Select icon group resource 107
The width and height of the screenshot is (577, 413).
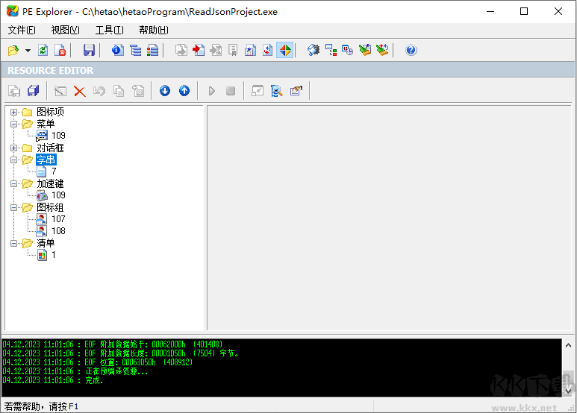58,219
